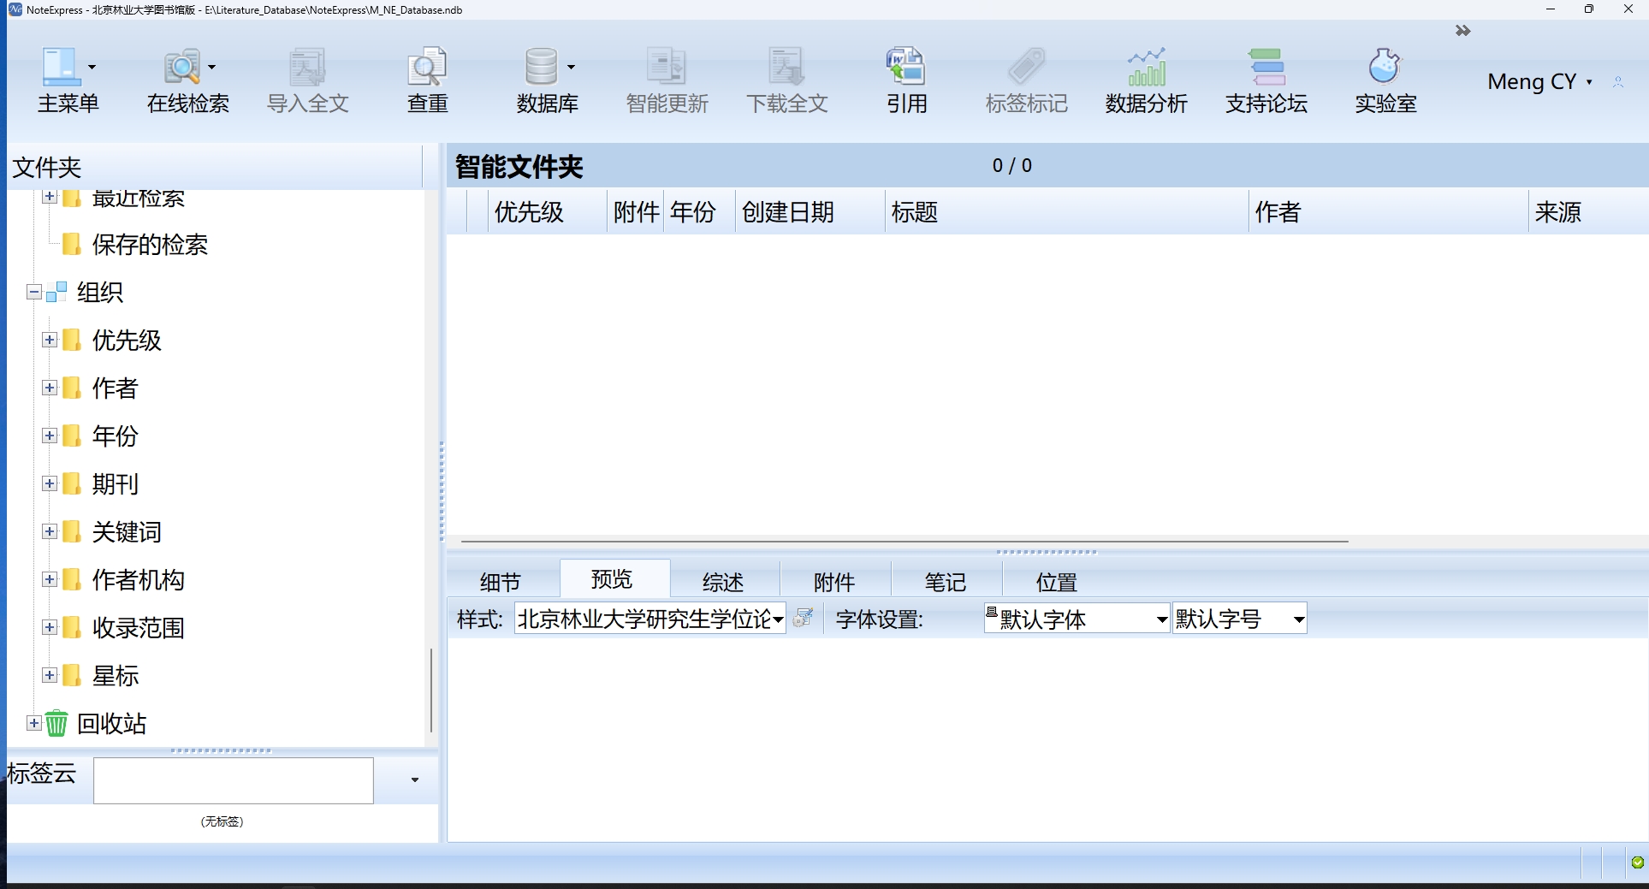Viewport: 1649px width, 889px height.
Task: Switch to the 位置 tab
Action: pos(1057,582)
